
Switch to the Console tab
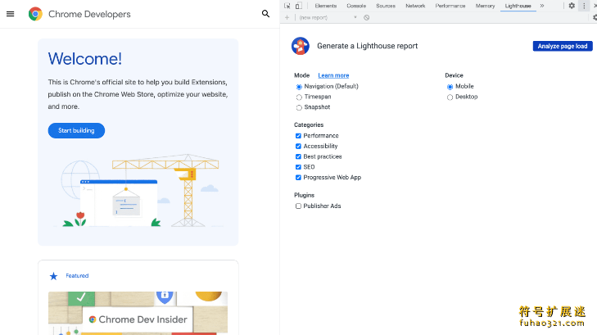click(356, 6)
